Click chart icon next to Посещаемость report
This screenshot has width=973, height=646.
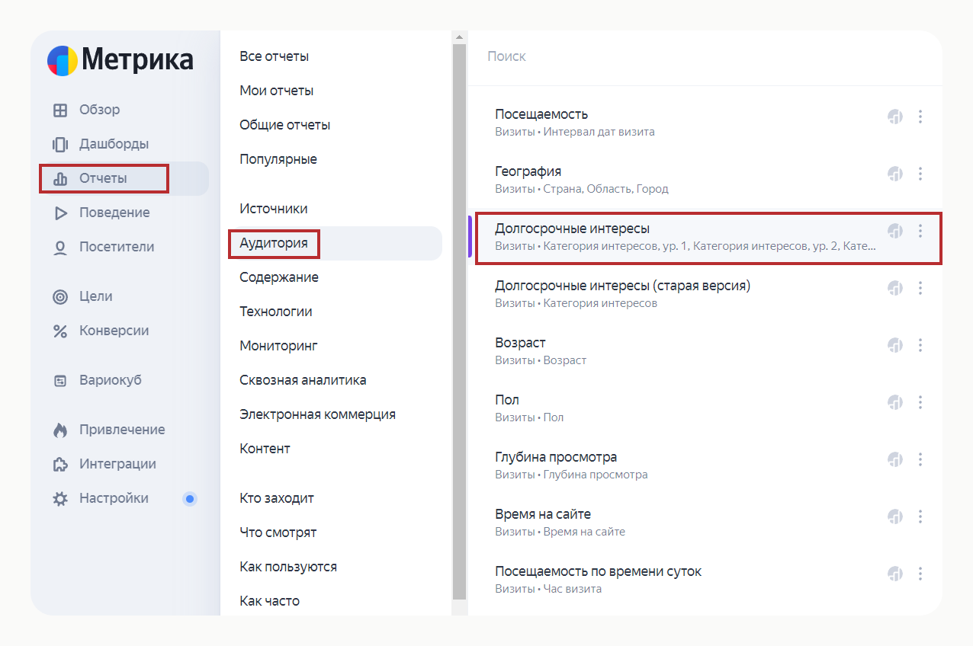pos(895,117)
